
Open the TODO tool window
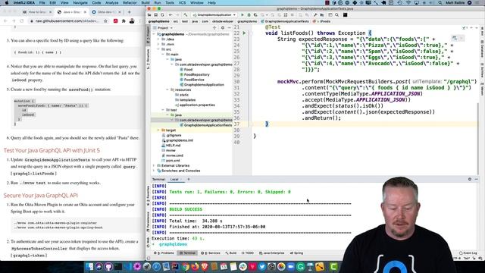coord(248,253)
